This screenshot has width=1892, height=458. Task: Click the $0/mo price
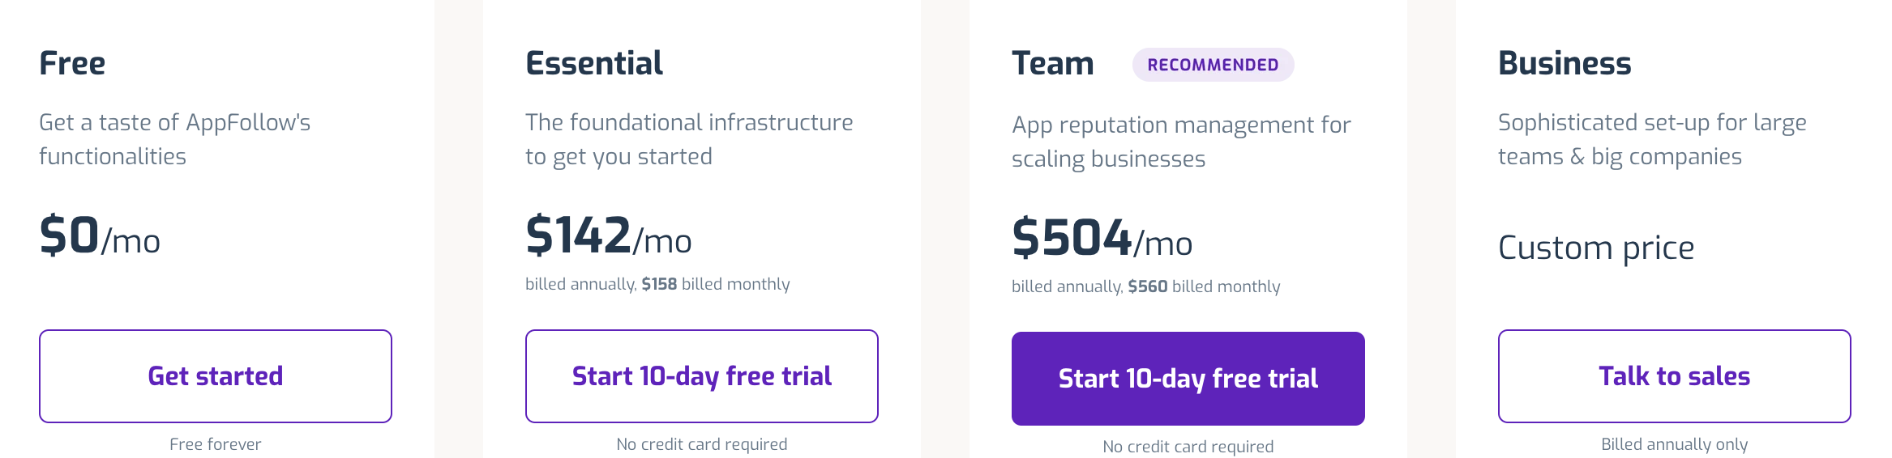coord(100,236)
